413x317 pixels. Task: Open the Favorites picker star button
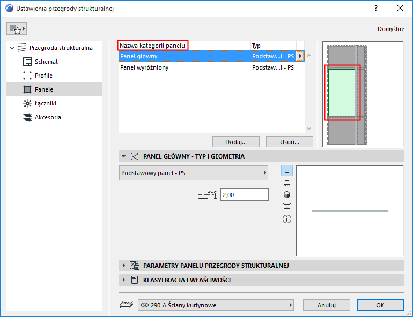pyautogui.click(x=16, y=29)
